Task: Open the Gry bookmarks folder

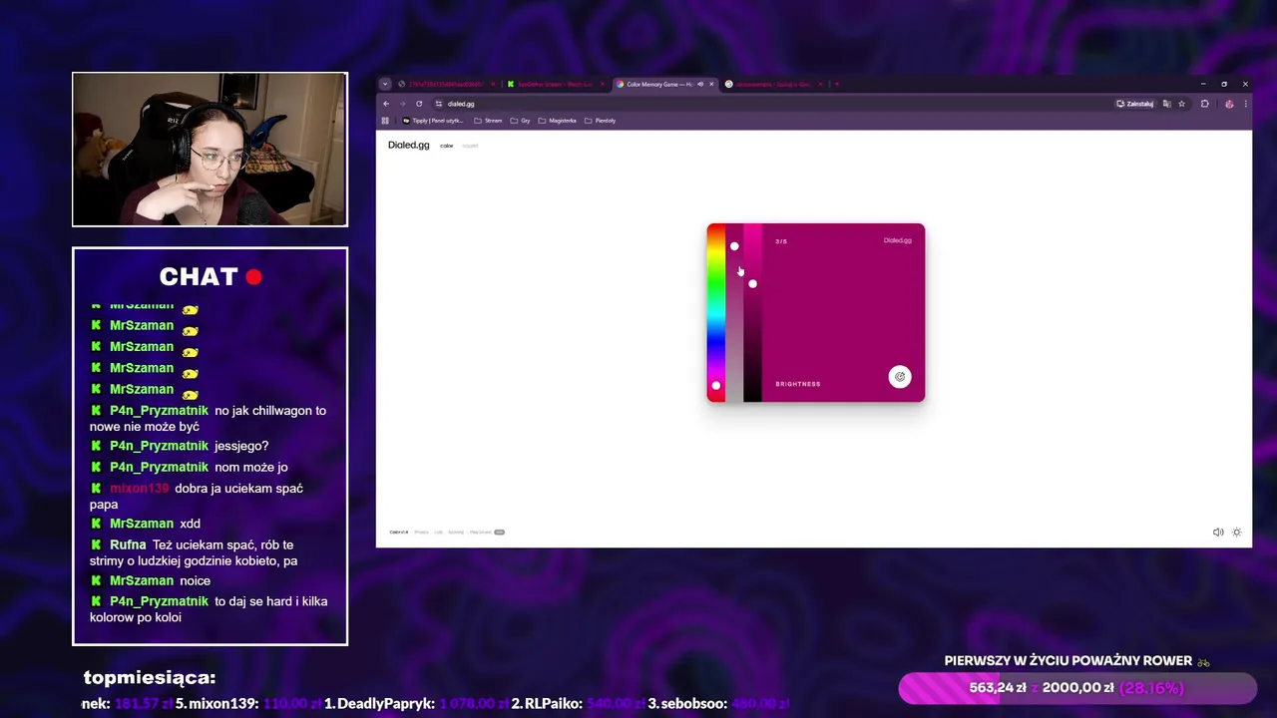Action: click(x=521, y=121)
